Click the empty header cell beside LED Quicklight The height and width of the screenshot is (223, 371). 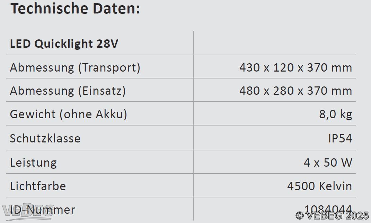coord(274,43)
